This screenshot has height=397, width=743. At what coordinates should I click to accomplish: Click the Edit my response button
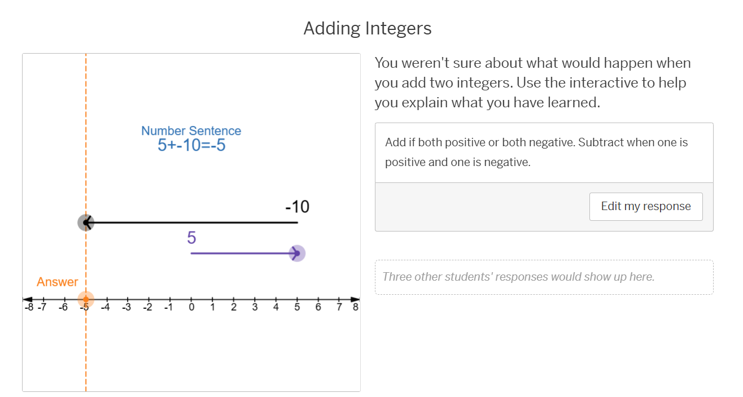646,206
